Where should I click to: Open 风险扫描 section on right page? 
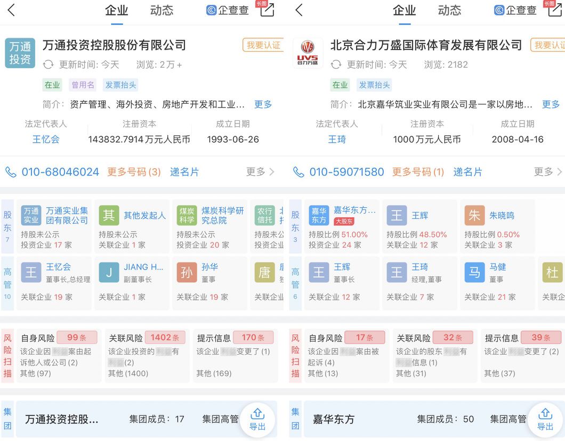pos(295,355)
